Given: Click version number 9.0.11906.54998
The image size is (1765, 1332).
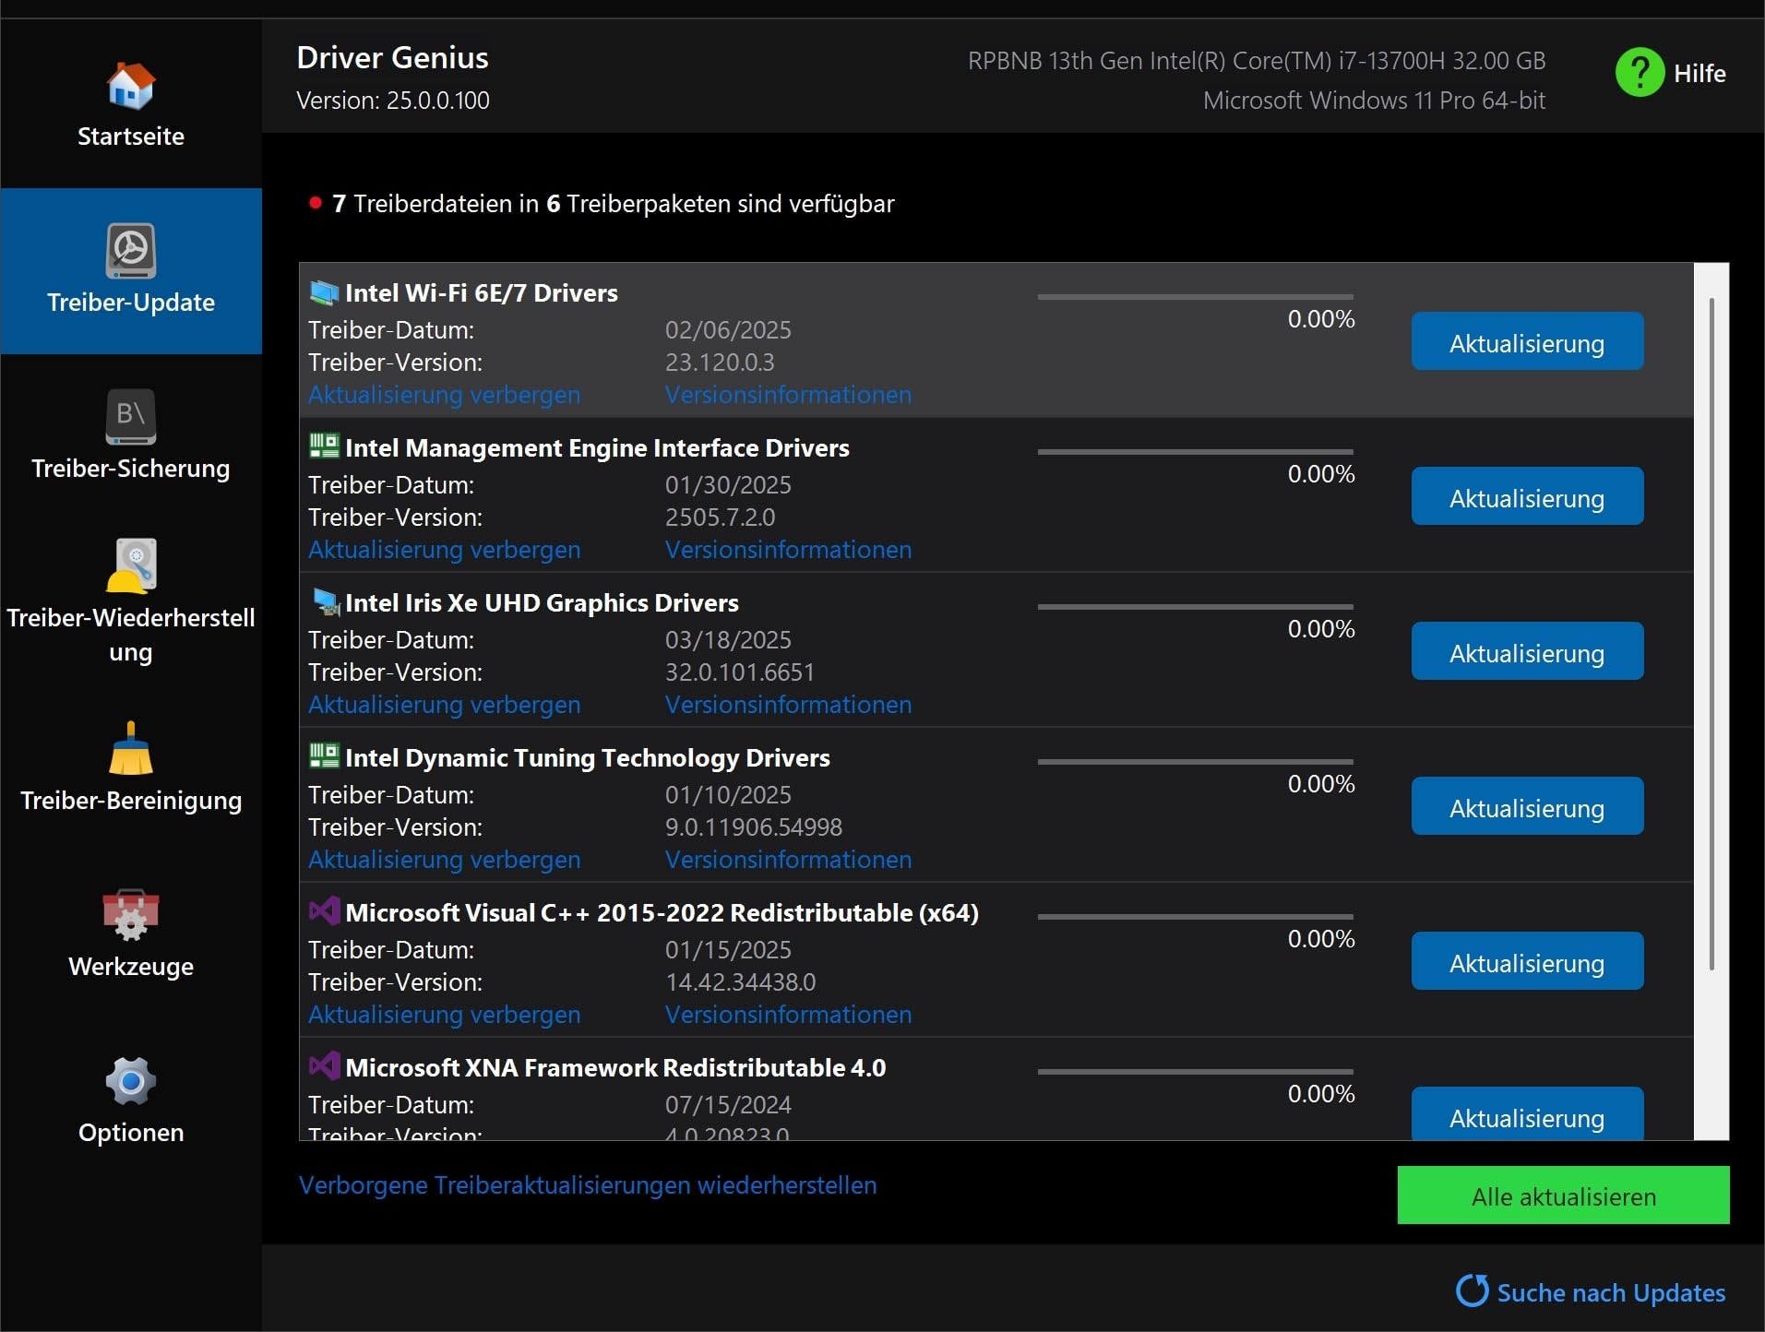Looking at the screenshot, I should [x=754, y=827].
